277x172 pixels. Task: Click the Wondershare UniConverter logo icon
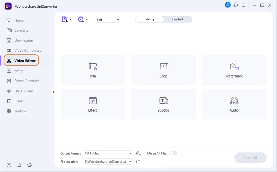click(8, 6)
